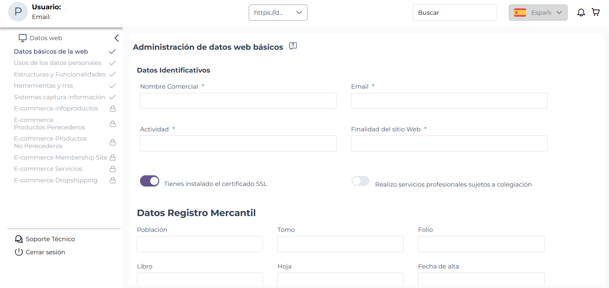609x288 pixels.
Task: Click the user avatar with letter P
Action: tap(18, 12)
